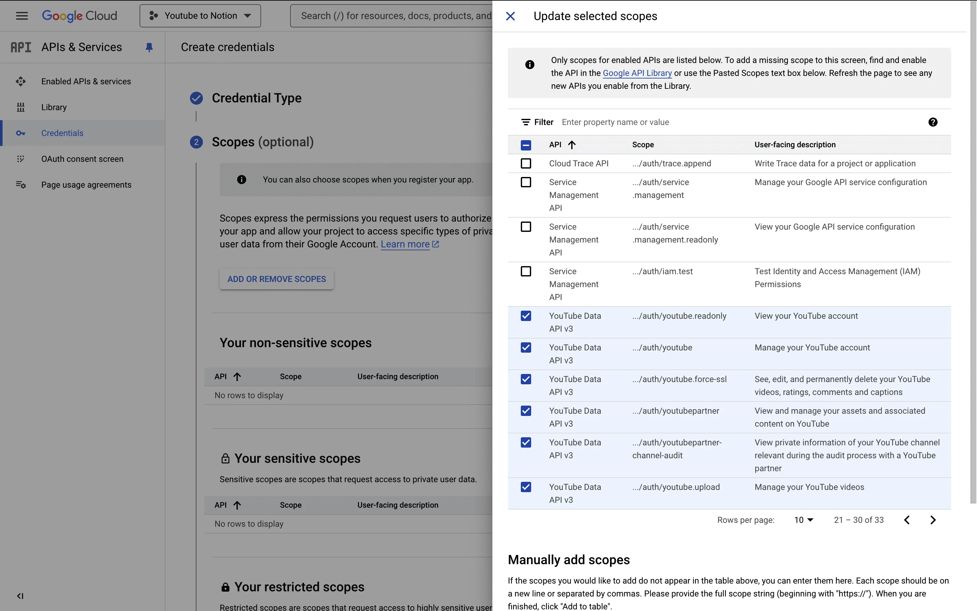
Task: Uncheck the youtube.force-ssl scope
Action: point(526,379)
